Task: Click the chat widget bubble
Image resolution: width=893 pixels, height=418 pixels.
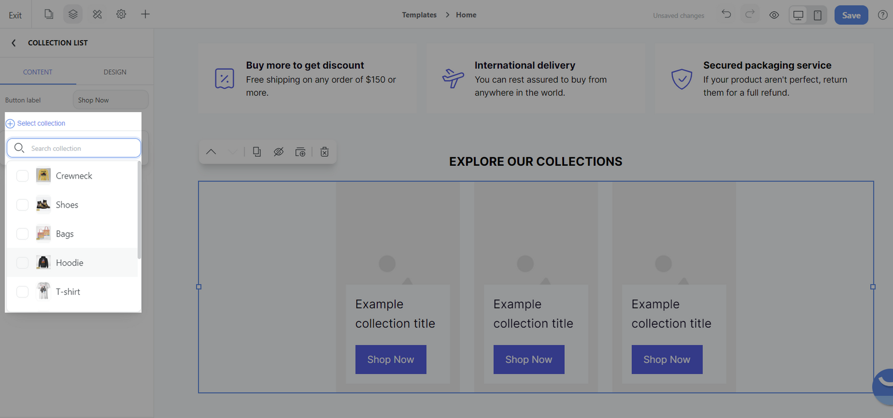Action: tap(884, 386)
